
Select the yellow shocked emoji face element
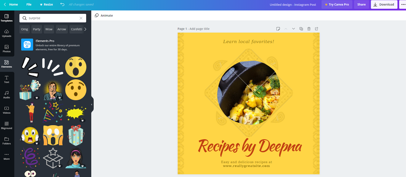point(76,67)
